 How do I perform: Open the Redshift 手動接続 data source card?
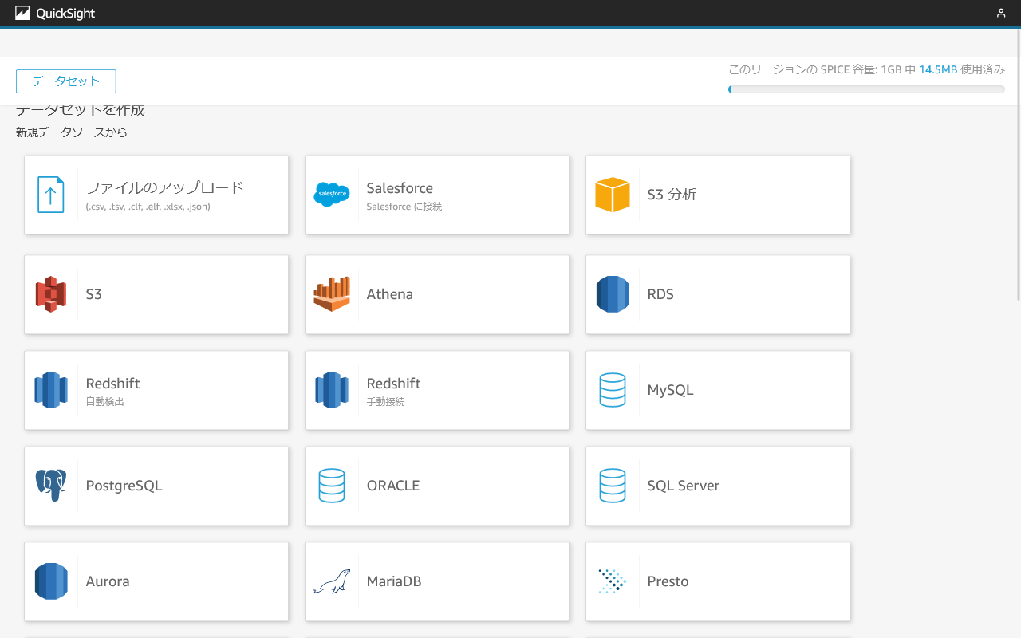point(437,390)
